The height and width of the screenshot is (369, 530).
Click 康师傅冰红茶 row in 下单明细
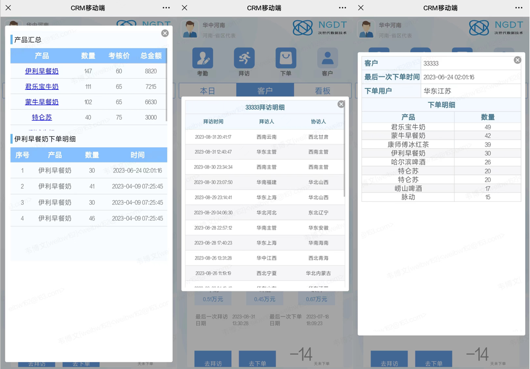tap(441, 145)
